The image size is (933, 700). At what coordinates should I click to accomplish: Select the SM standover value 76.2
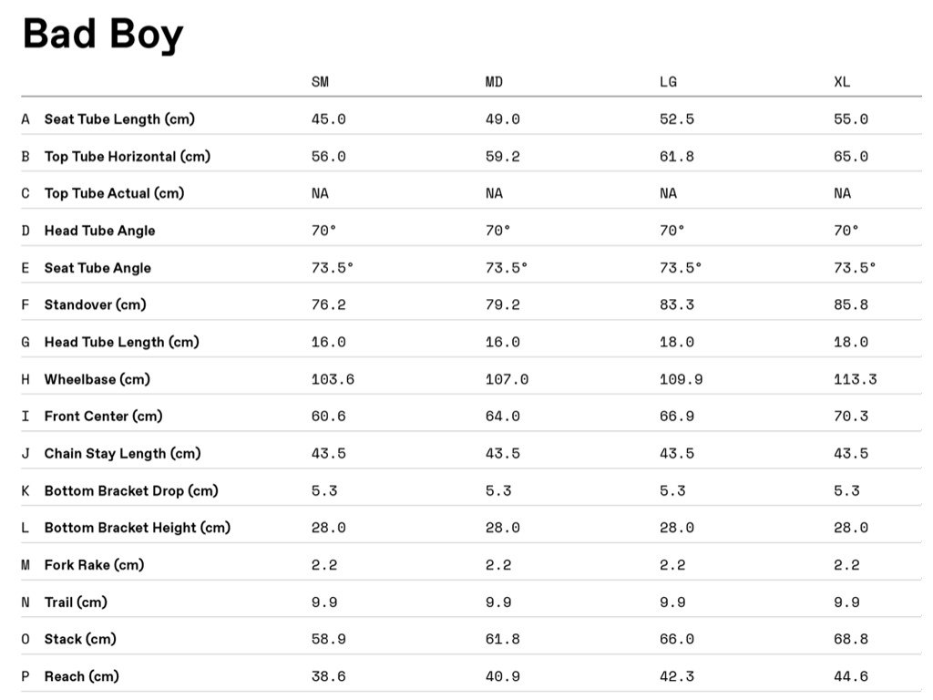[328, 304]
